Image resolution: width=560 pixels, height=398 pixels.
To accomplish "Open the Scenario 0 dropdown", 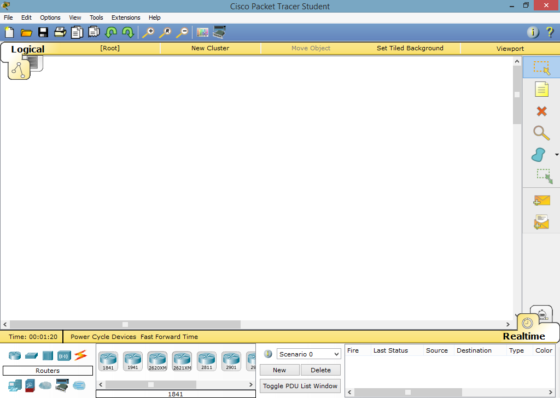I will tap(308, 354).
